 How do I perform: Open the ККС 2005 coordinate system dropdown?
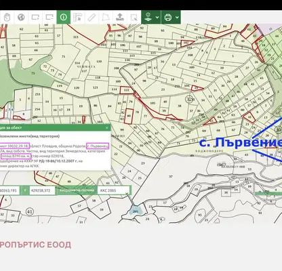[114, 190]
